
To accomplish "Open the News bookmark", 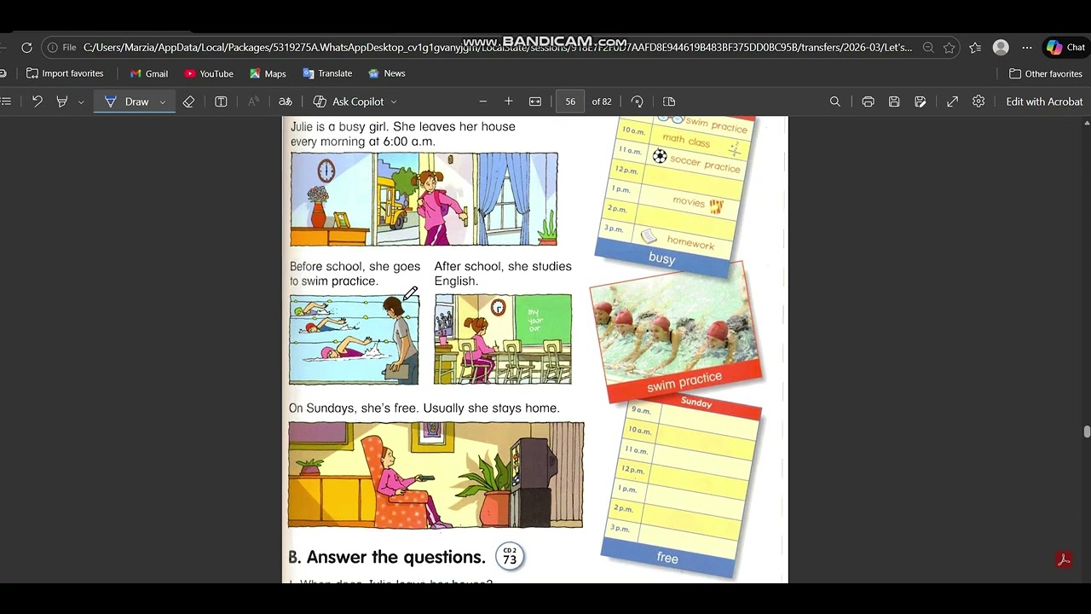I will click(386, 73).
